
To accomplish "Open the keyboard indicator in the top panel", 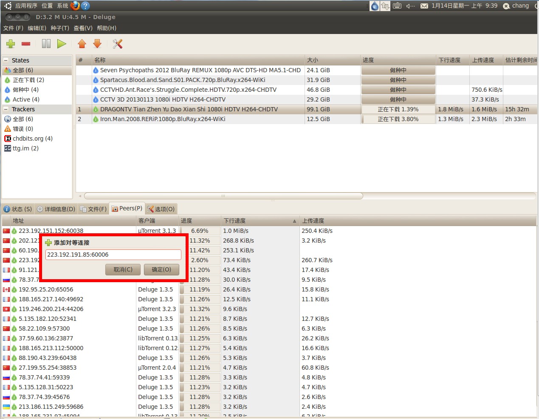I will tap(397, 6).
